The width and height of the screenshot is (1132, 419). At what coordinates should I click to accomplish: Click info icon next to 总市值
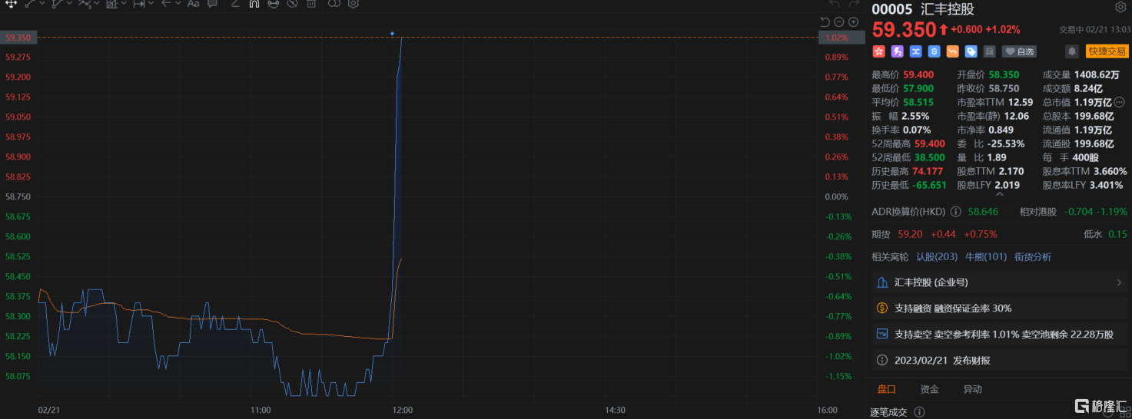pos(1119,102)
